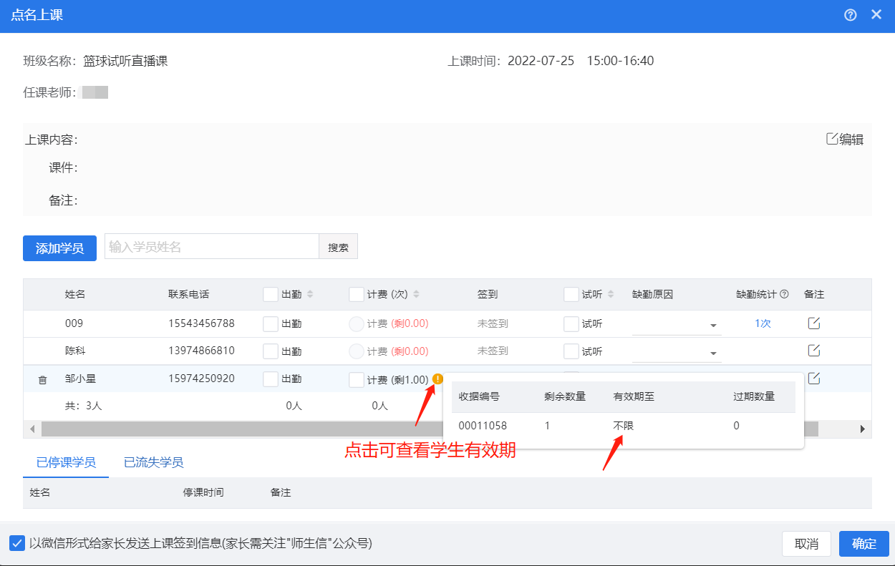Click the 添加学员 button
This screenshot has width=895, height=566.
60,248
